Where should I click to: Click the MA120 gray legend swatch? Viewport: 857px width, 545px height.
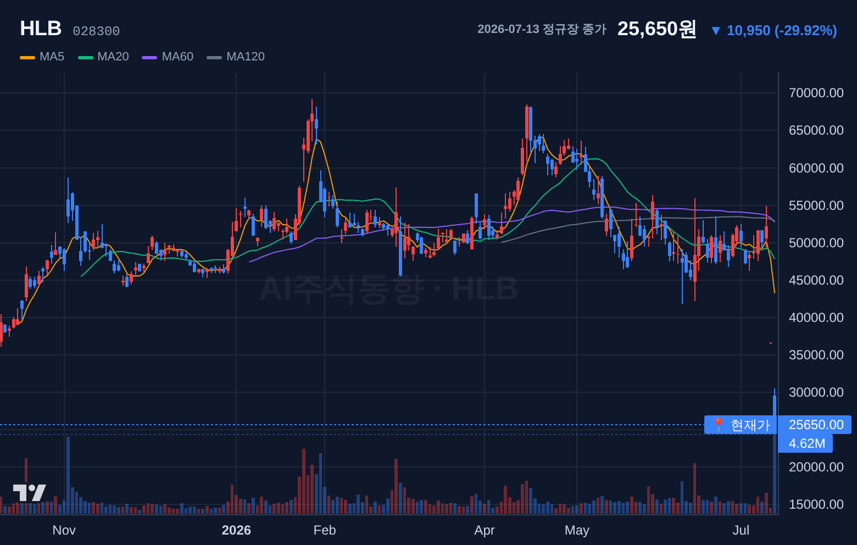pos(214,57)
